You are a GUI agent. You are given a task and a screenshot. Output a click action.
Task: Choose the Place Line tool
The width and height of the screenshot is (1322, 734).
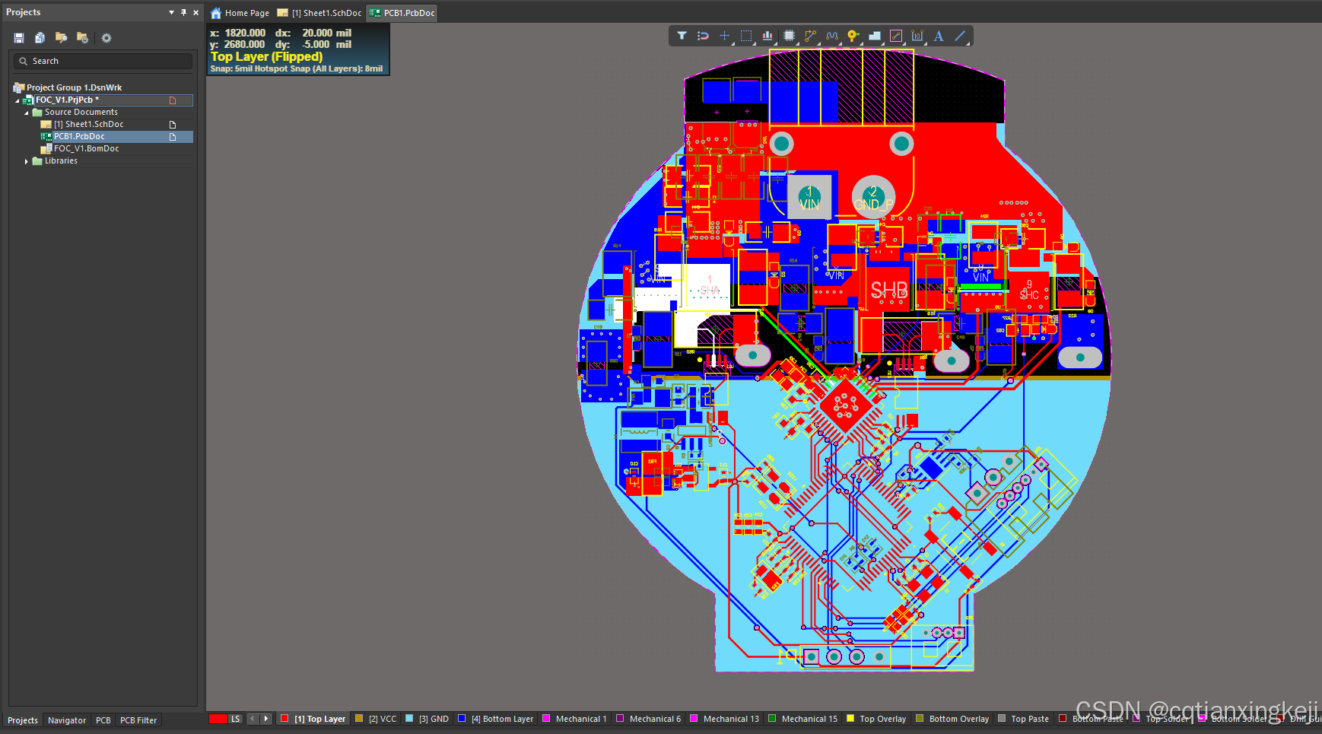pyautogui.click(x=960, y=36)
